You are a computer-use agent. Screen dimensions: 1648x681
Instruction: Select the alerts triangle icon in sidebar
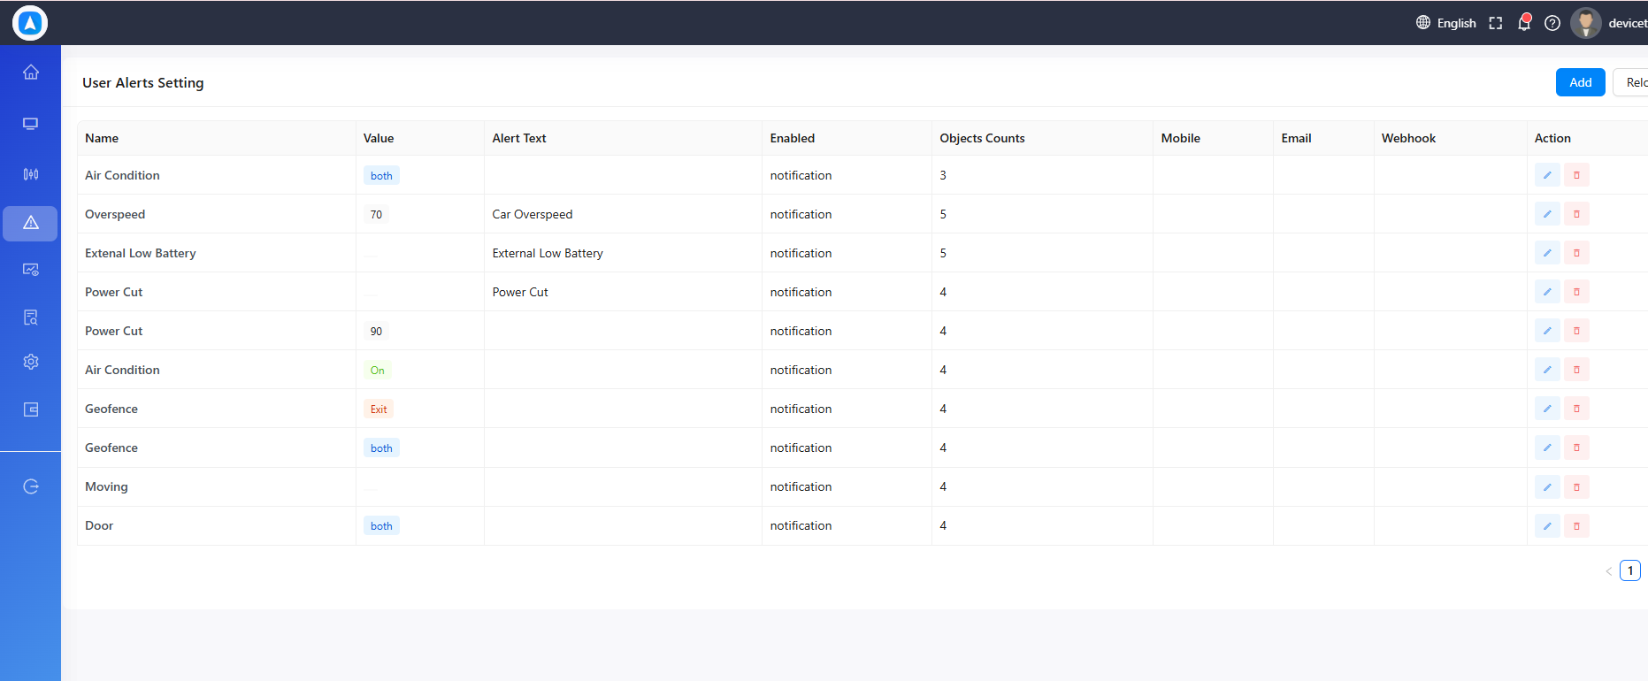pyautogui.click(x=31, y=223)
